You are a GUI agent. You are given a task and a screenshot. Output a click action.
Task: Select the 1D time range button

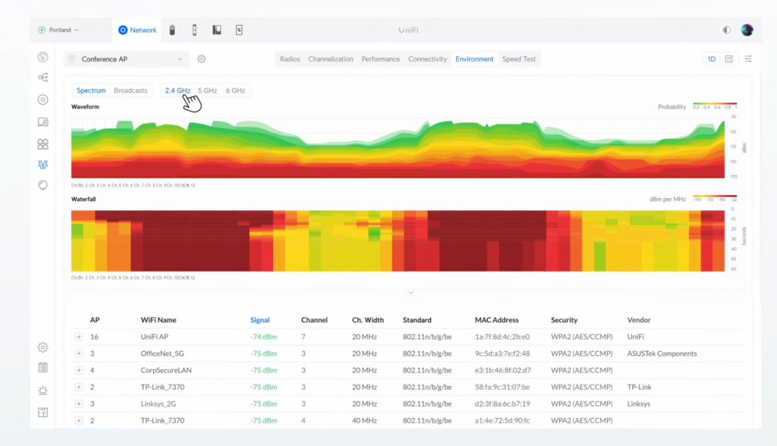click(x=712, y=59)
